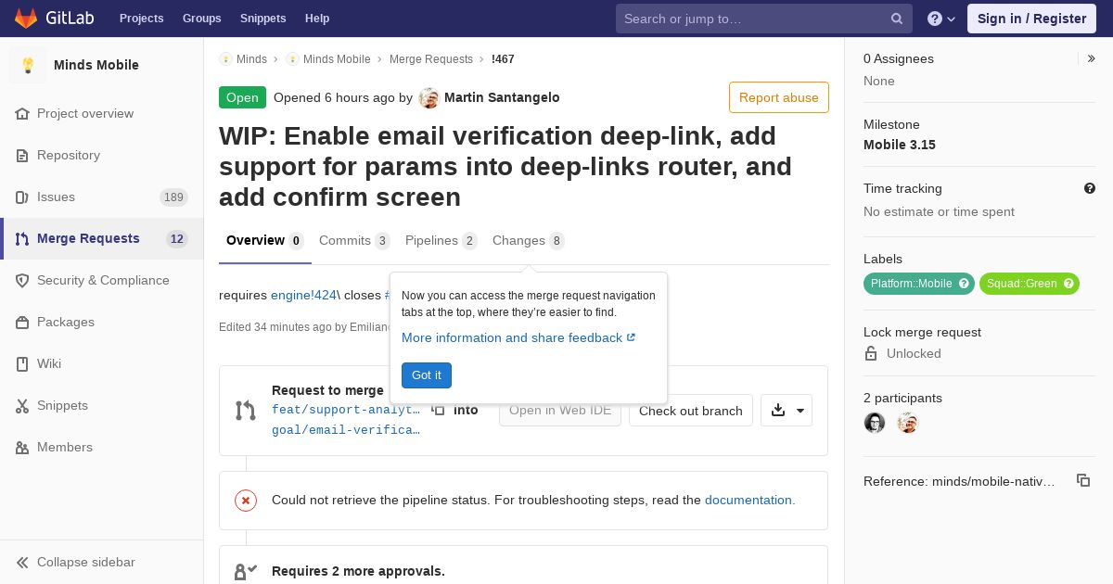Viewport: 1113px width, 584px height.
Task: Click the search magnifier icon
Action: (x=897, y=19)
